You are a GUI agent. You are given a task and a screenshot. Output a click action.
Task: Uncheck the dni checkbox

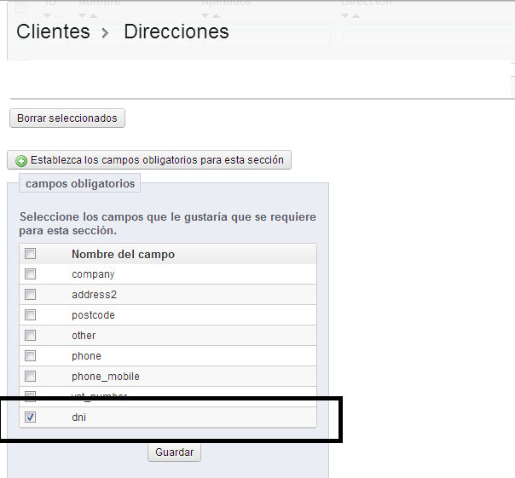pyautogui.click(x=31, y=418)
